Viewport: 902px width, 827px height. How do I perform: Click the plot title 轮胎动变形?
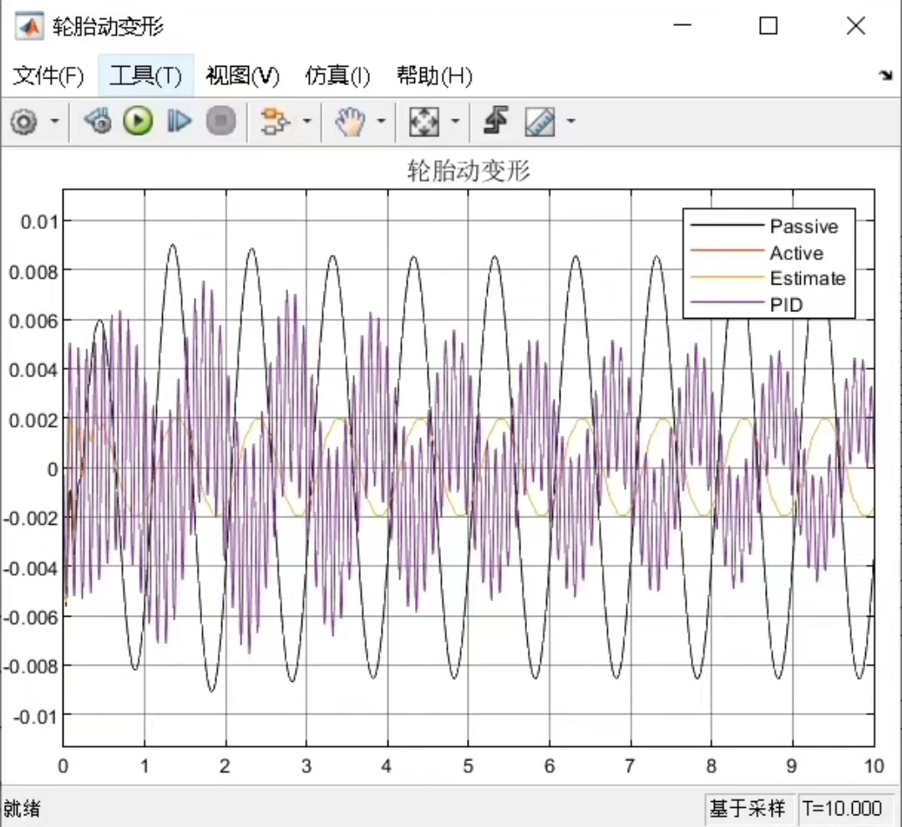point(469,171)
